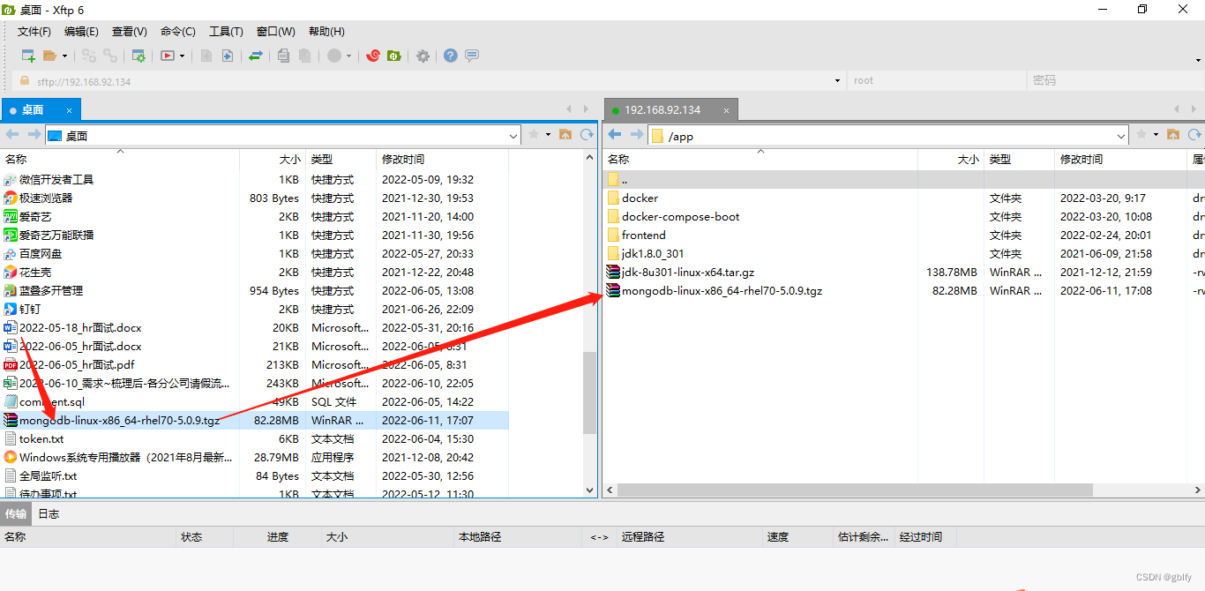
Task: Click the root username field
Action: [x=936, y=80]
